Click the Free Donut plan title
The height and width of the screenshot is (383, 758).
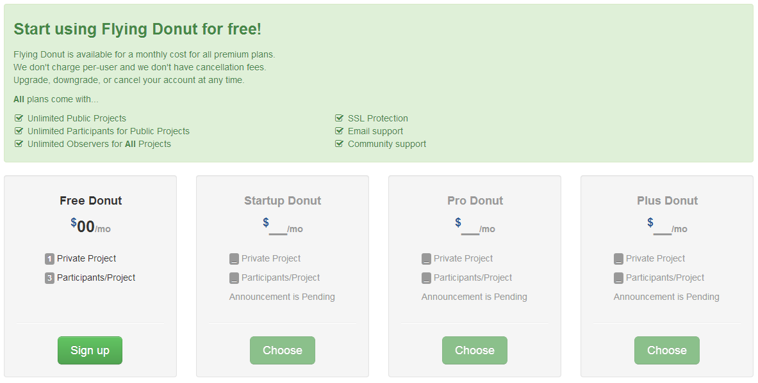(90, 201)
